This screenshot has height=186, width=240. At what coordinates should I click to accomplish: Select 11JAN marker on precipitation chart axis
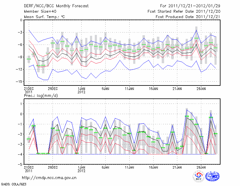(x=129, y=167)
